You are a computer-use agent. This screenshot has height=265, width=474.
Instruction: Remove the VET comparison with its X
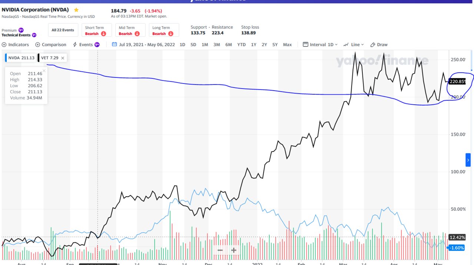click(63, 58)
